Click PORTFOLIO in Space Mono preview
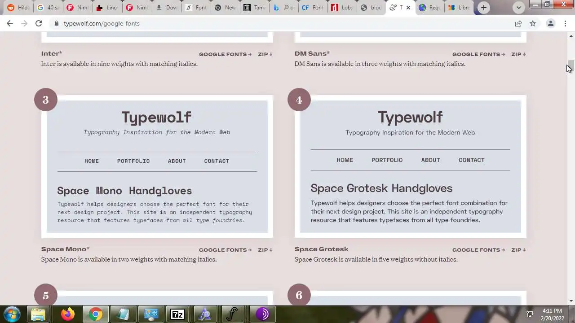 (x=133, y=161)
